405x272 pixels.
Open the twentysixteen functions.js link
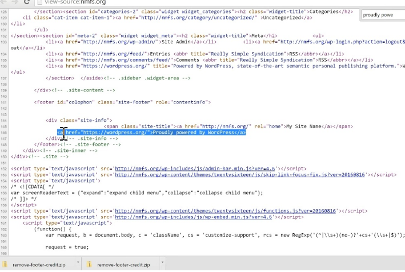(225, 211)
